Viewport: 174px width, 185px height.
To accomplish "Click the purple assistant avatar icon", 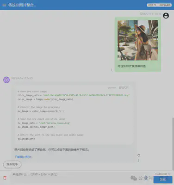I will (x=6, y=80).
